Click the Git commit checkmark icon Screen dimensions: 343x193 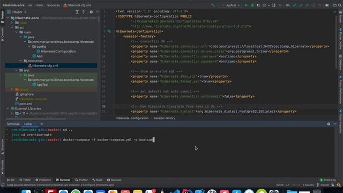coord(301,5)
